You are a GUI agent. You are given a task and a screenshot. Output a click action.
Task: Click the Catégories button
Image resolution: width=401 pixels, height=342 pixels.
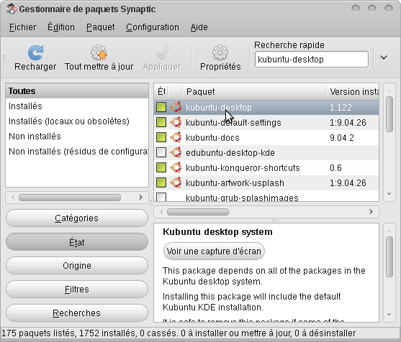pyautogui.click(x=77, y=218)
